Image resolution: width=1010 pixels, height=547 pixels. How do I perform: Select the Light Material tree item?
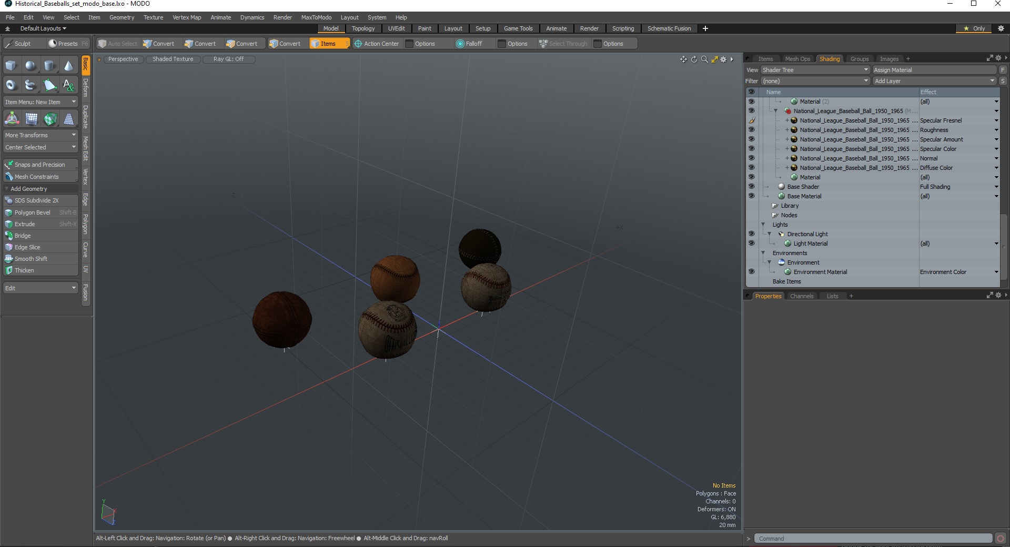point(811,244)
